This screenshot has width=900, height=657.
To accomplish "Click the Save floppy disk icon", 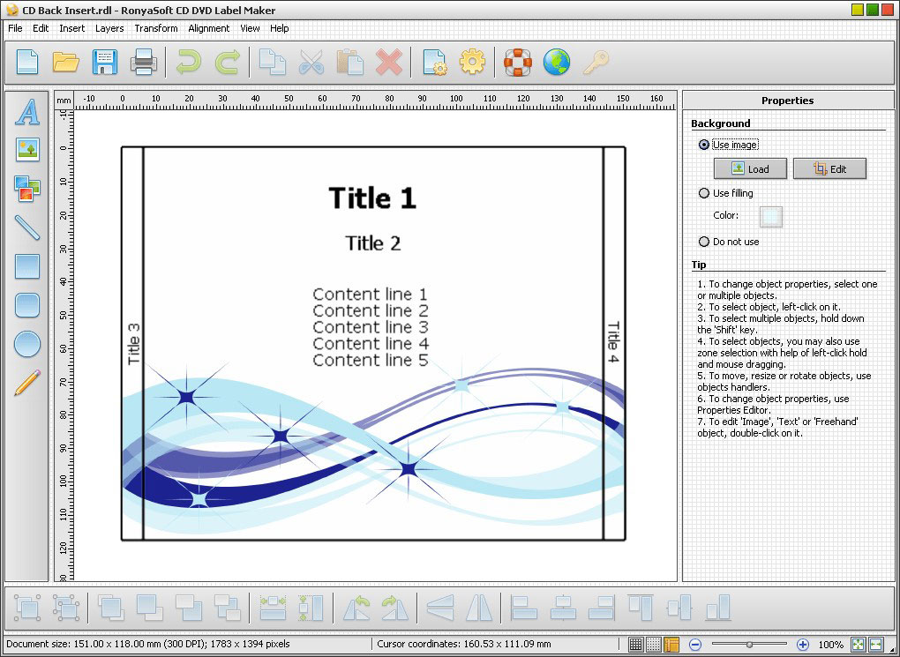I will coord(105,62).
